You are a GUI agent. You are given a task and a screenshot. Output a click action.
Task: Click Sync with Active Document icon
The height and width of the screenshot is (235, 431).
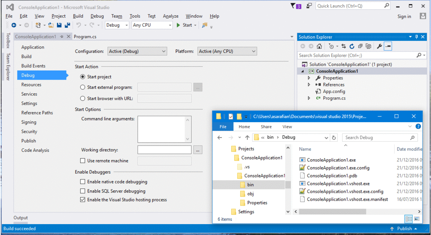click(x=344, y=46)
